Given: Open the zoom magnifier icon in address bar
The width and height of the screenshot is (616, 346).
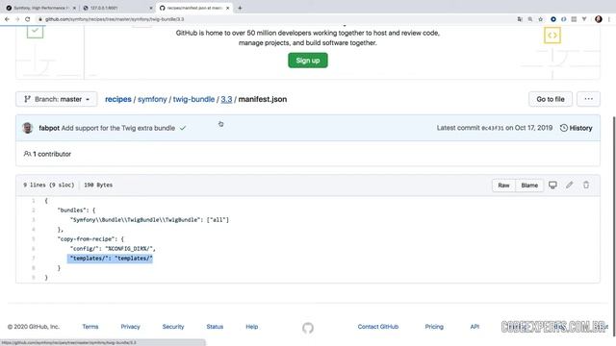Looking at the screenshot, I should pos(530,19).
